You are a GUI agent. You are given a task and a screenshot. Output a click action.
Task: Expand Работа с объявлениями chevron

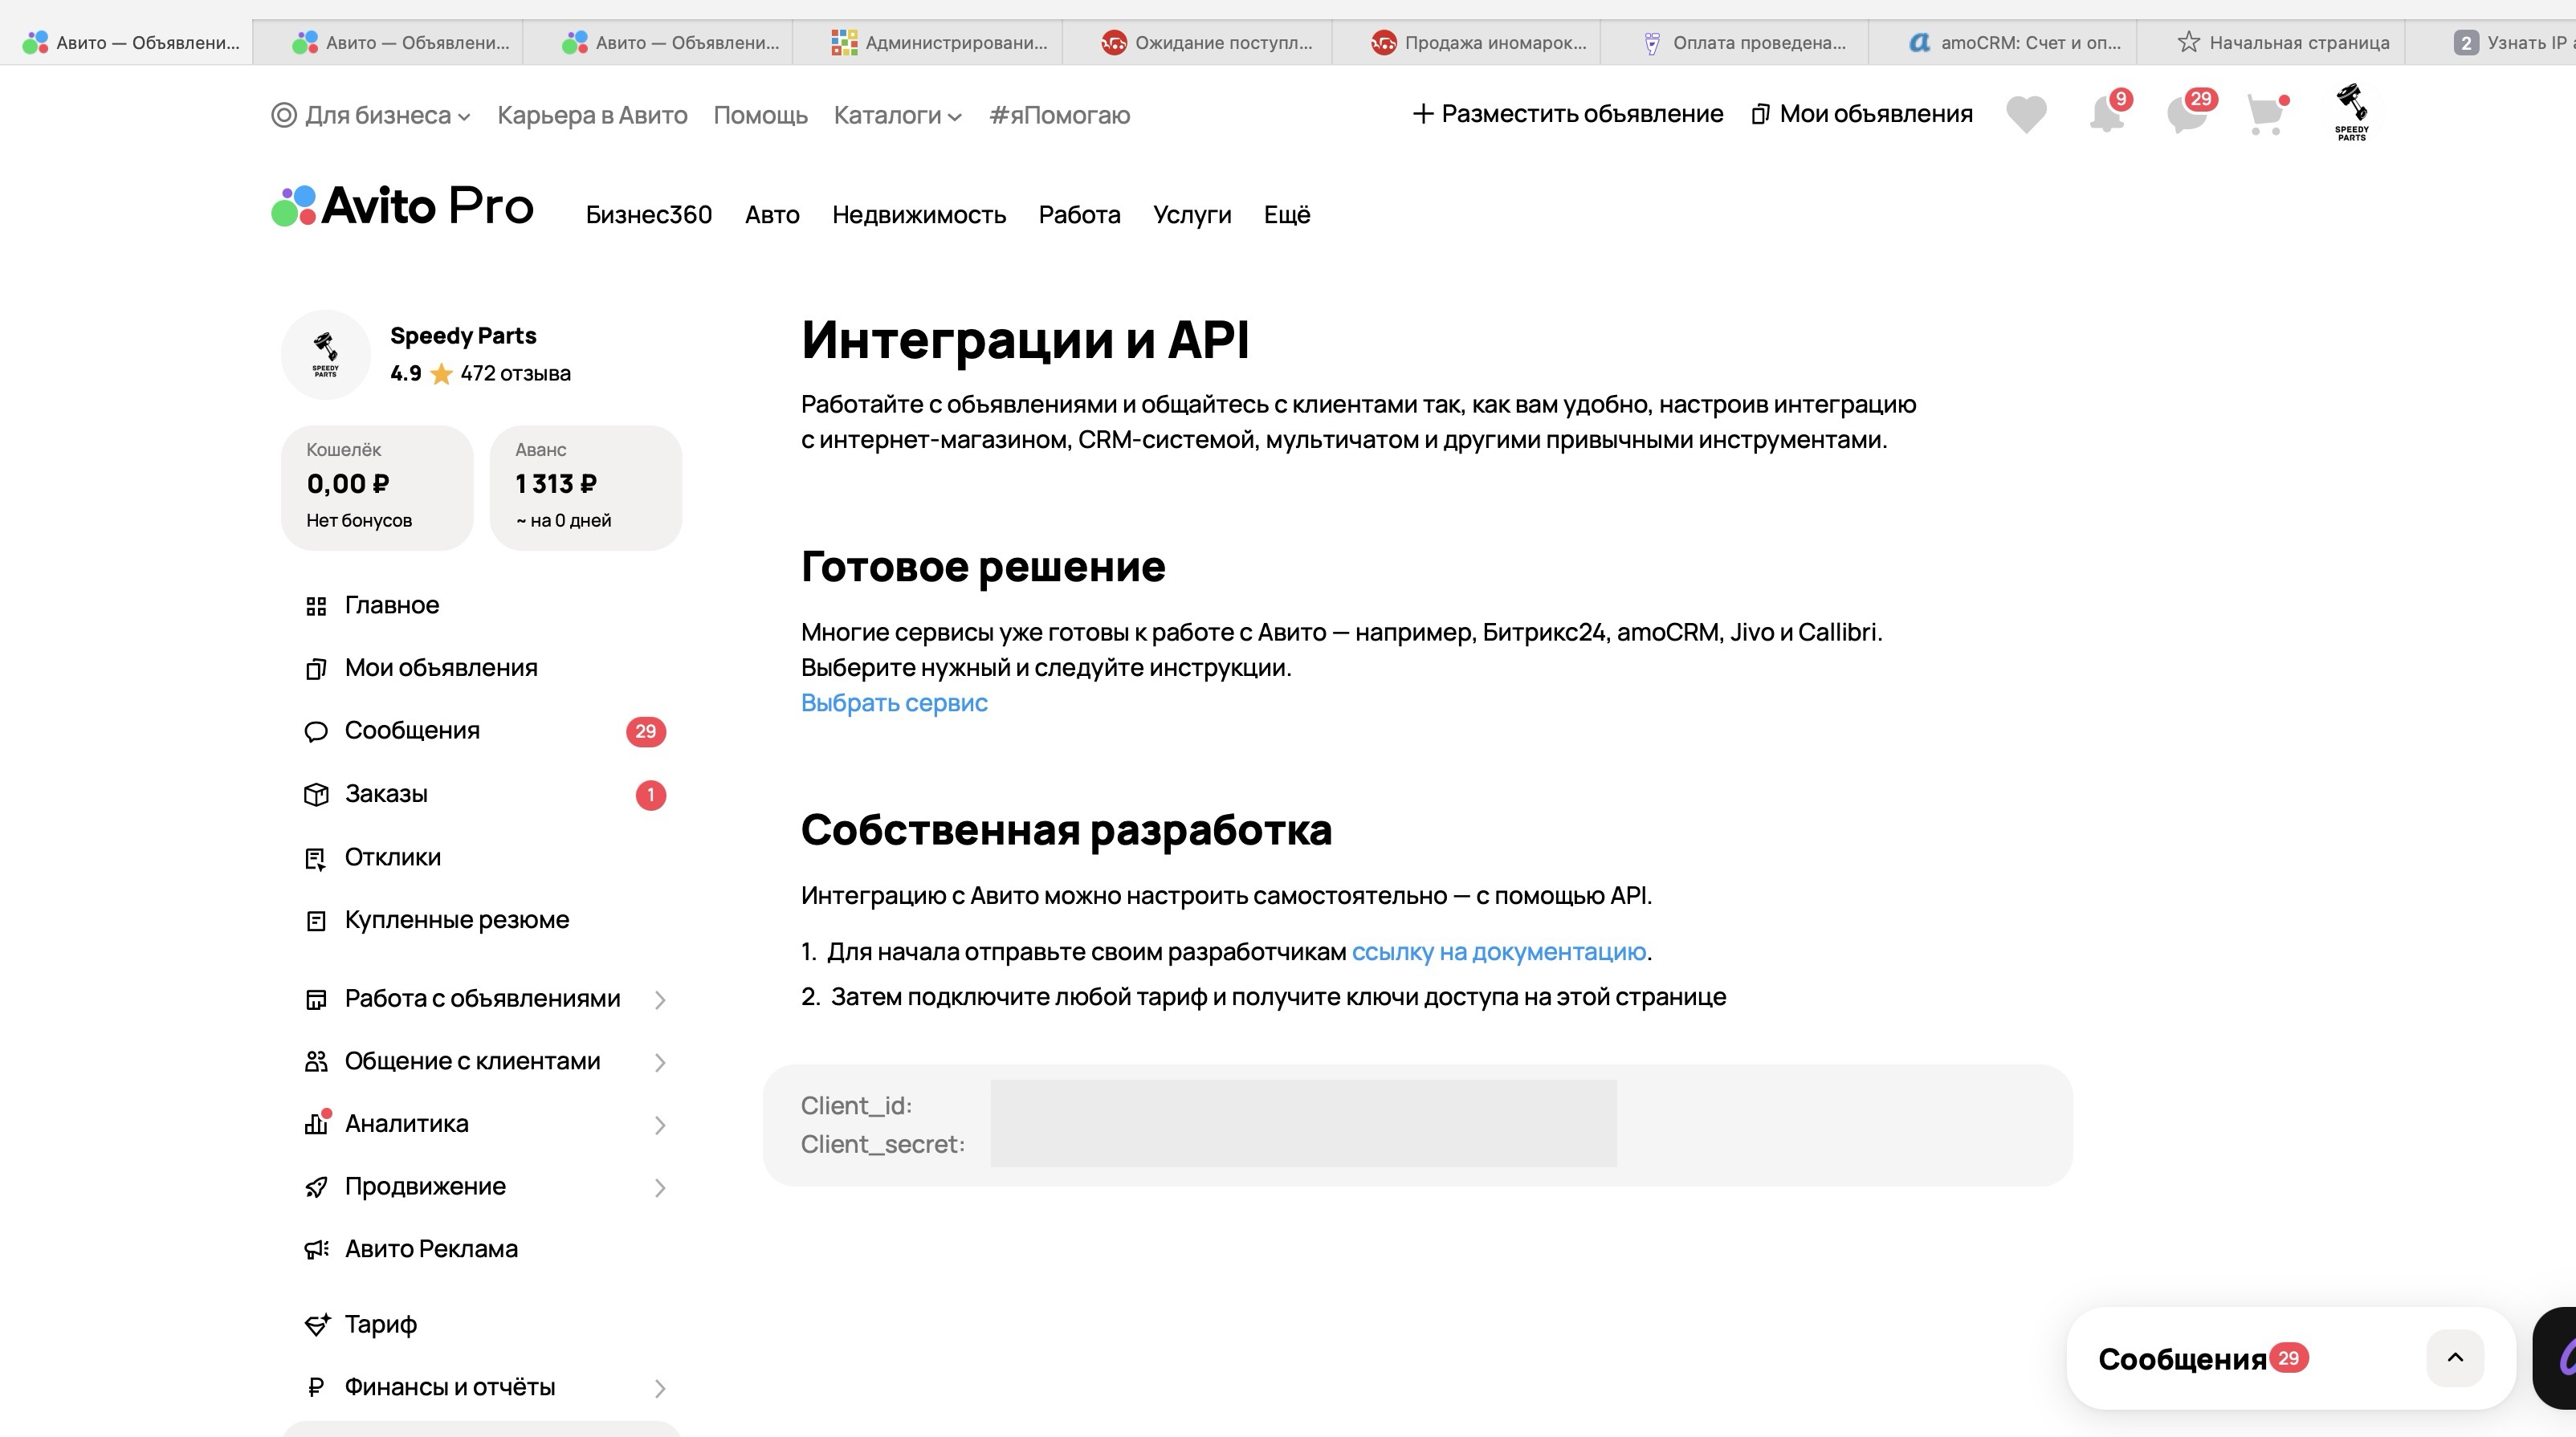click(x=660, y=1000)
